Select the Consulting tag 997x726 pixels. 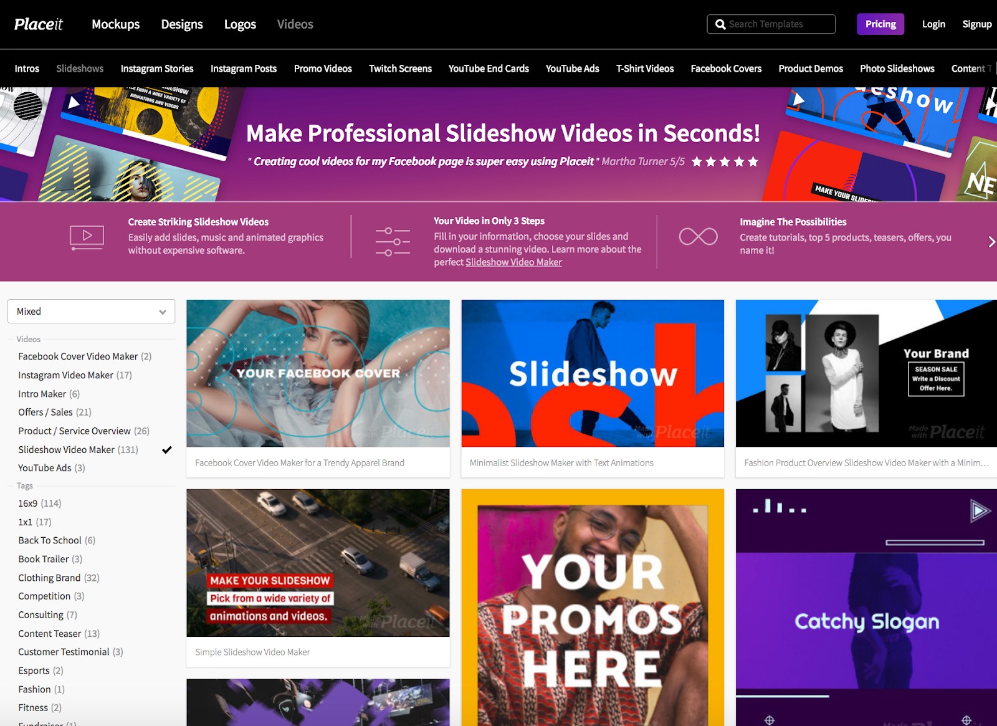[x=47, y=615]
